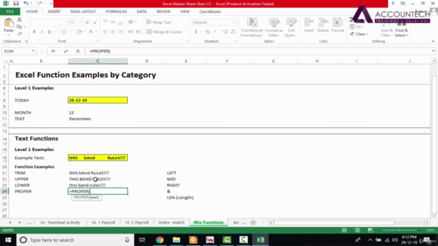
Task: Click the Save icon in quick access toolbar
Action: (16, 3)
